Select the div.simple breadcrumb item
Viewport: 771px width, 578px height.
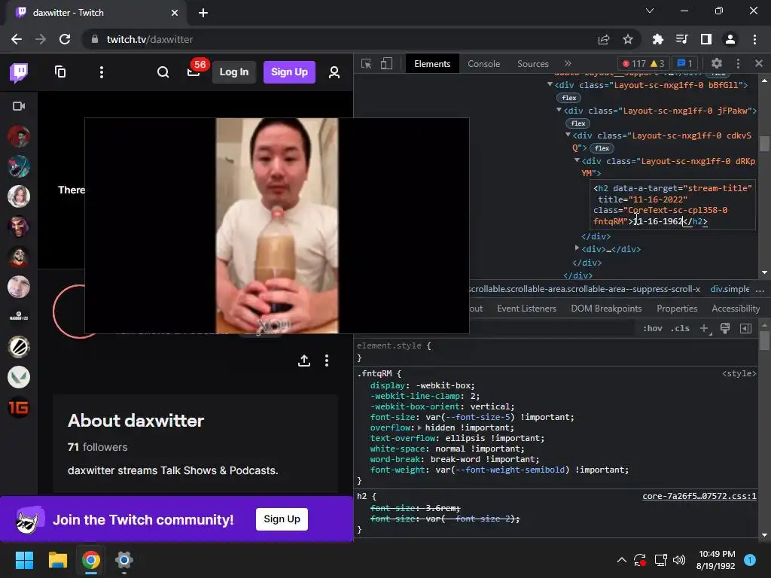[730, 289]
